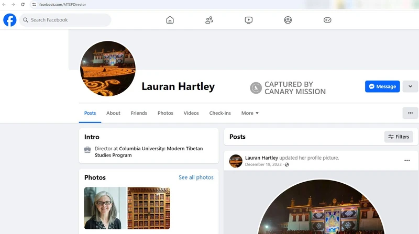Open the portrait photo thumbnail of woman

105,208
